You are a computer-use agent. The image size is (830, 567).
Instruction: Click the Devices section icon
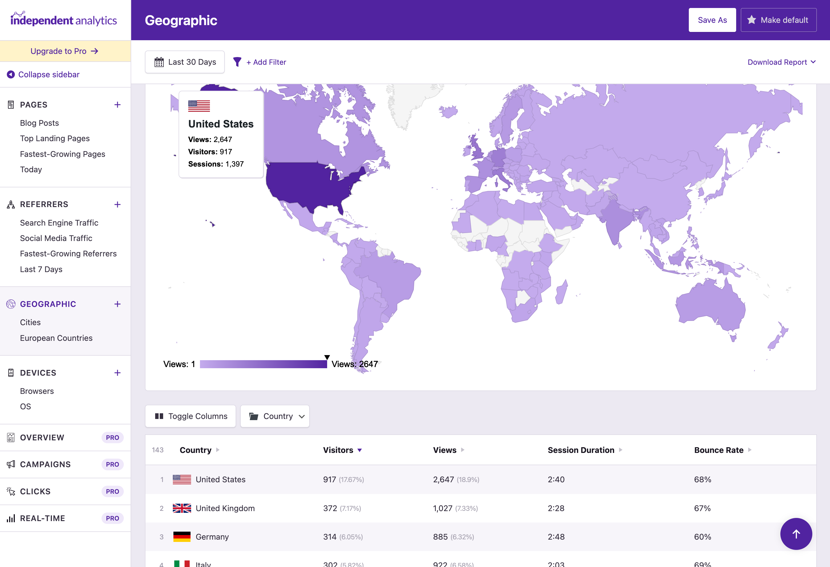(x=10, y=372)
